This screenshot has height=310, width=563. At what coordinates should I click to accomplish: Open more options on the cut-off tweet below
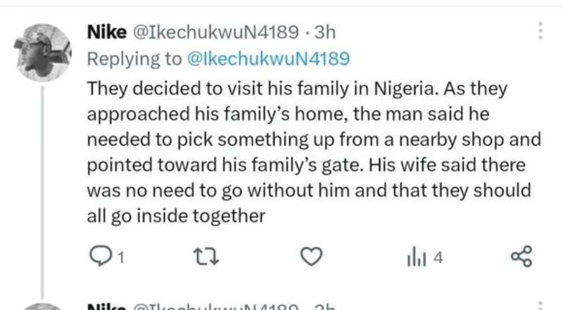pos(540,306)
